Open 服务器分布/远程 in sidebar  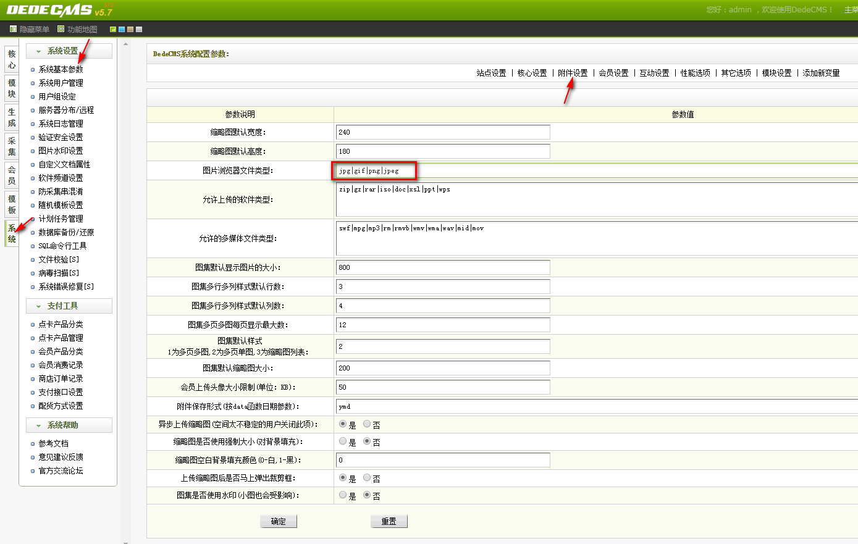(x=66, y=110)
